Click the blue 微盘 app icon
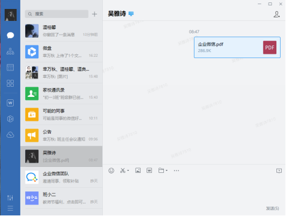The width and height of the screenshot is (286, 216). tap(32, 52)
